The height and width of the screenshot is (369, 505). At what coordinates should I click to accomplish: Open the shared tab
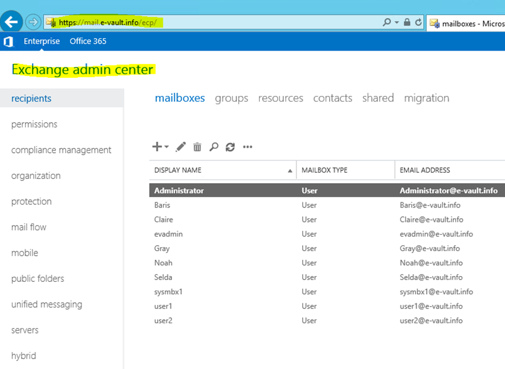(378, 98)
